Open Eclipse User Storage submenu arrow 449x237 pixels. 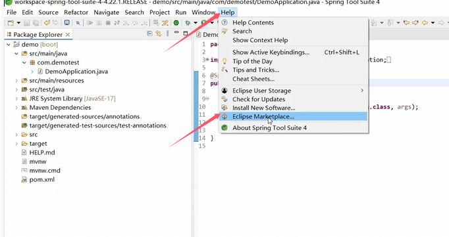(x=362, y=91)
